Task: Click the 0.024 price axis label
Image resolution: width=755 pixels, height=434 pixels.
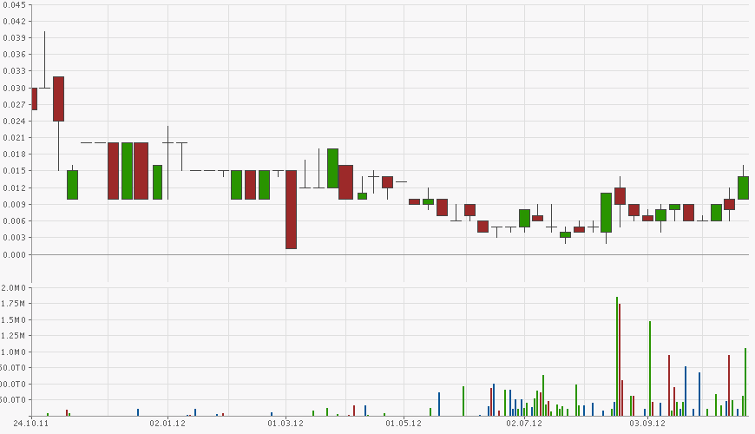Action: click(14, 121)
